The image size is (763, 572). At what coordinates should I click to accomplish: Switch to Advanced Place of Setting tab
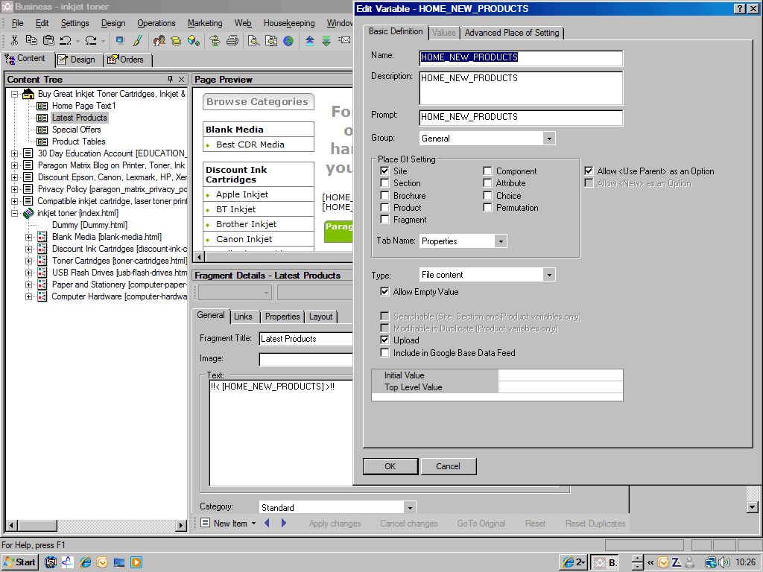(511, 33)
